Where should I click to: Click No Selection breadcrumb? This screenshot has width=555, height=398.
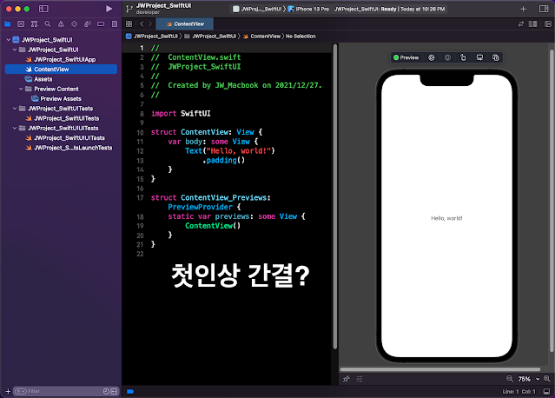[301, 36]
